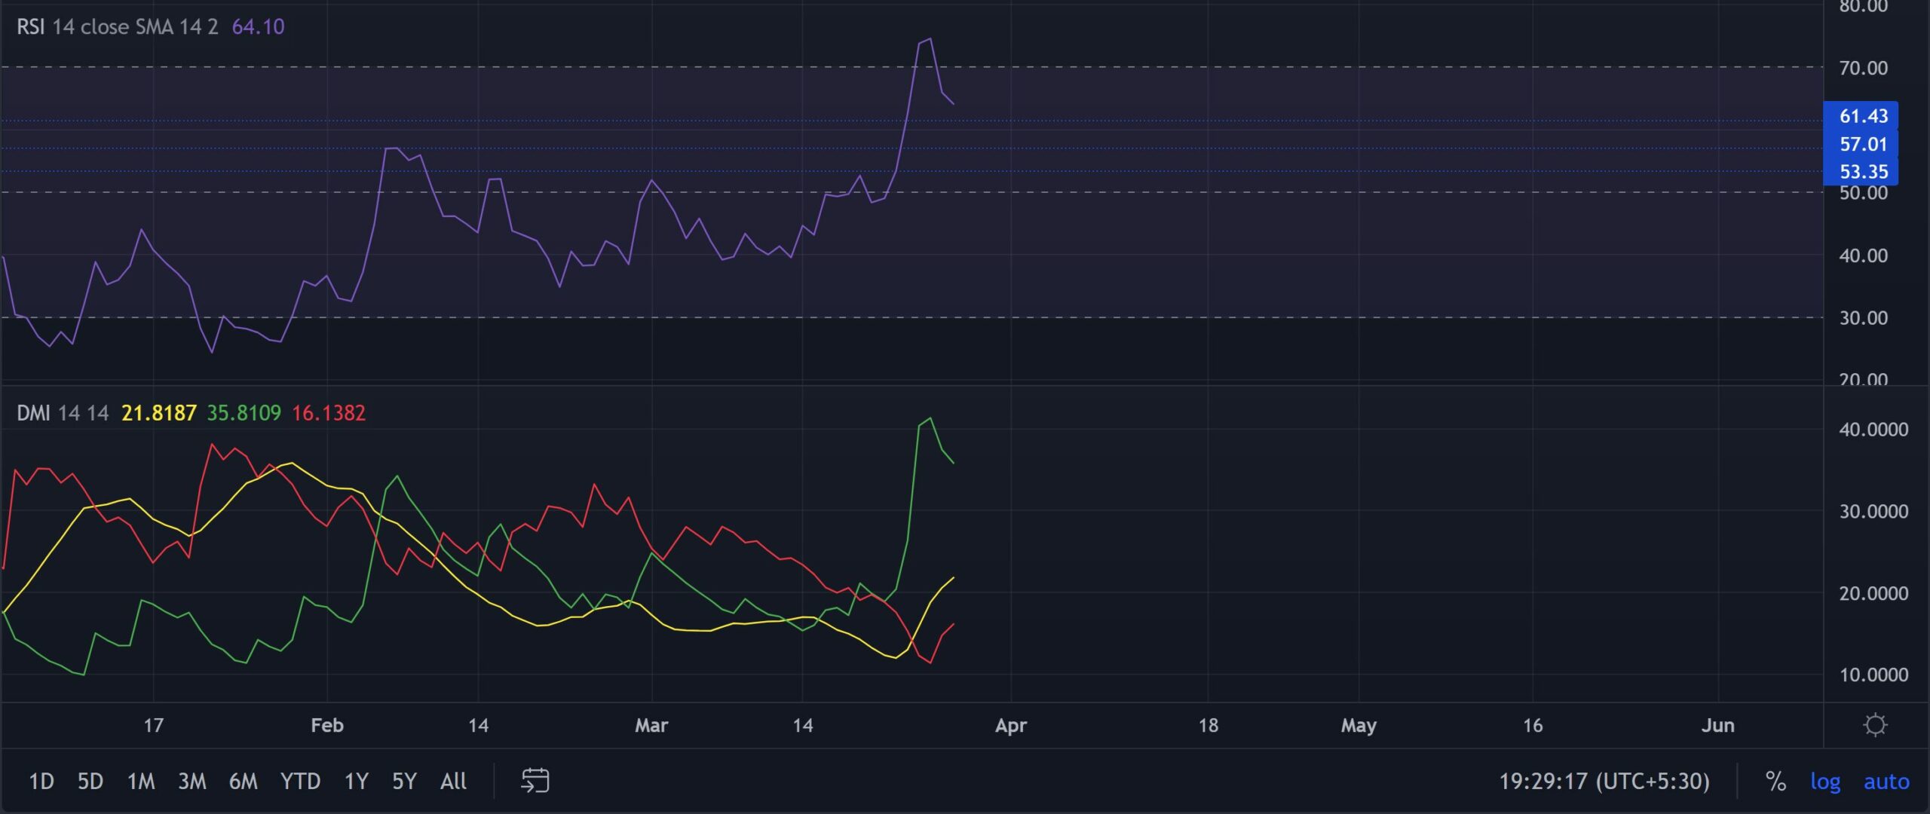Switch chart to 1D timeframe
1930x814 pixels.
[41, 782]
